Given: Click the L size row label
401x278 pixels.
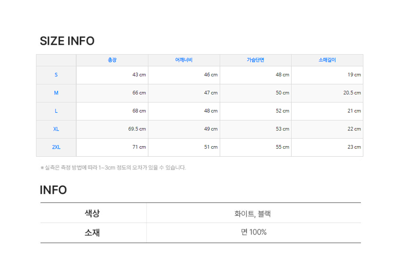Looking at the screenshot, I should pyautogui.click(x=56, y=111).
